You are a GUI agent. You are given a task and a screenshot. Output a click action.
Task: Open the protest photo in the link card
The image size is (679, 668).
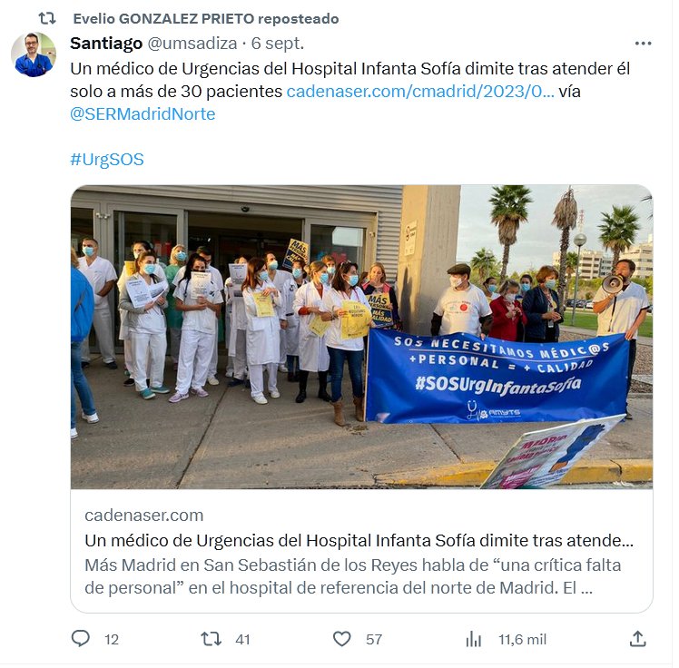point(361,337)
